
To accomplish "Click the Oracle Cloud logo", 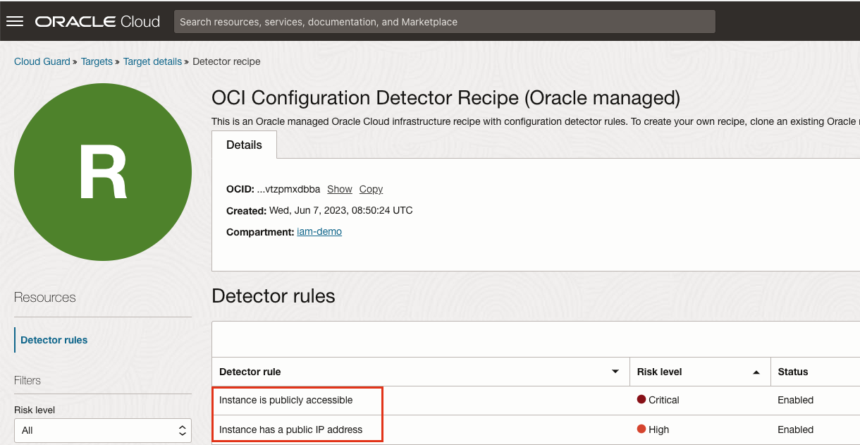I will 97,22.
